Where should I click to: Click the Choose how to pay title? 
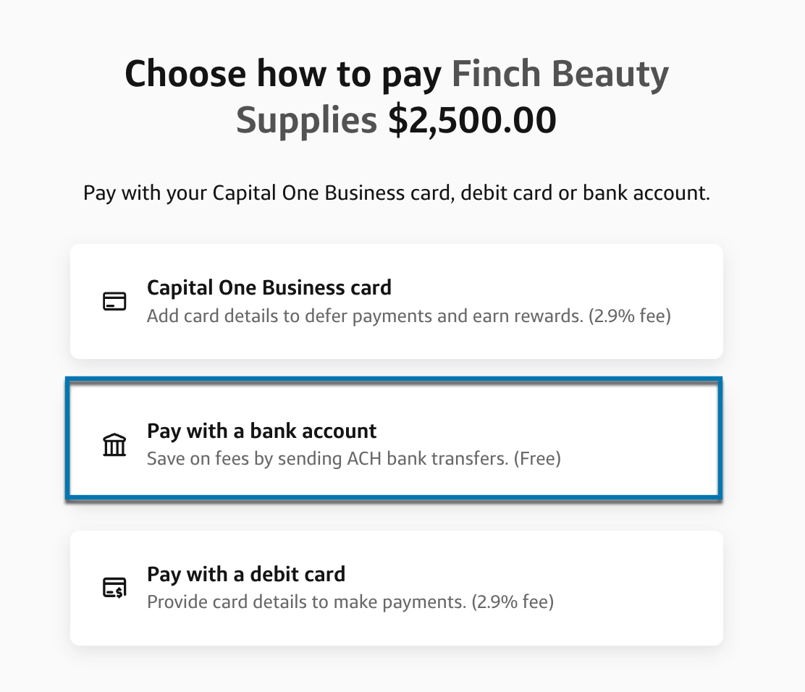(x=284, y=73)
